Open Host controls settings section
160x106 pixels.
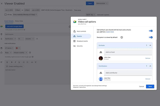click(x=81, y=31)
